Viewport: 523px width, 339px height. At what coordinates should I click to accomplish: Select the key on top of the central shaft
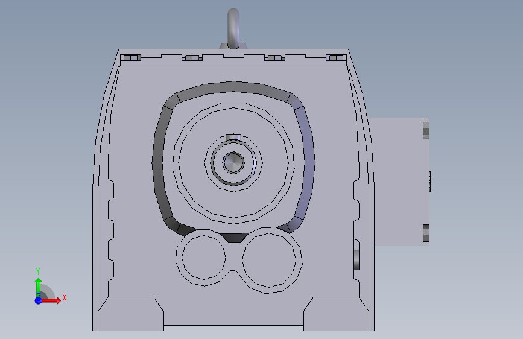233,137
